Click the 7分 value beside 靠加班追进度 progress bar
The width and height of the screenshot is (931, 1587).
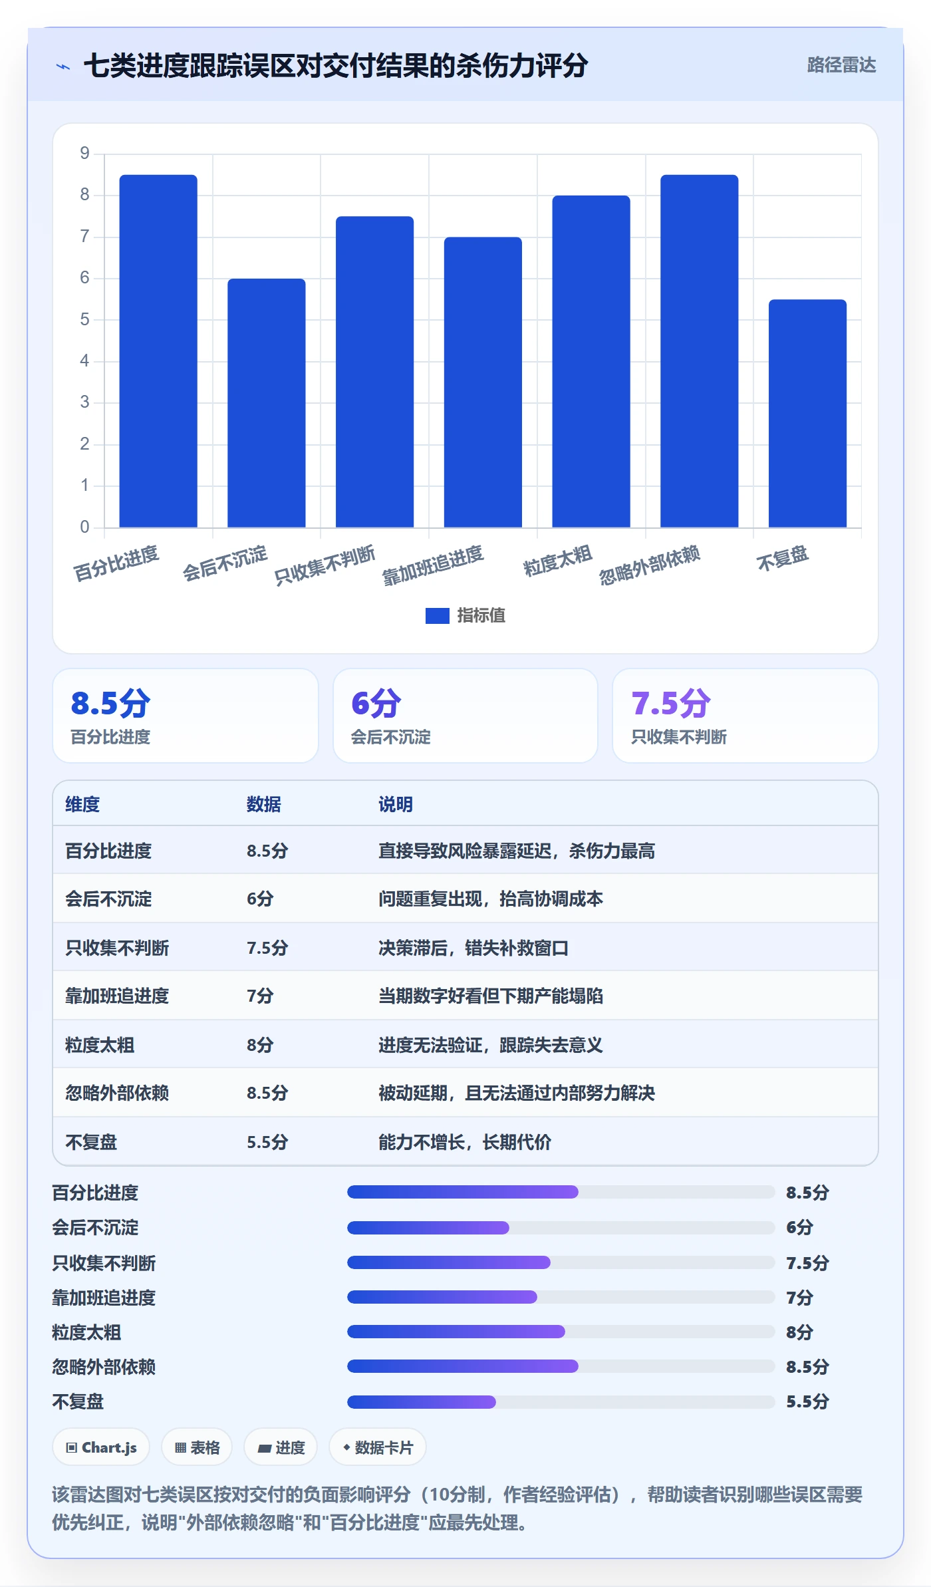799,1297
